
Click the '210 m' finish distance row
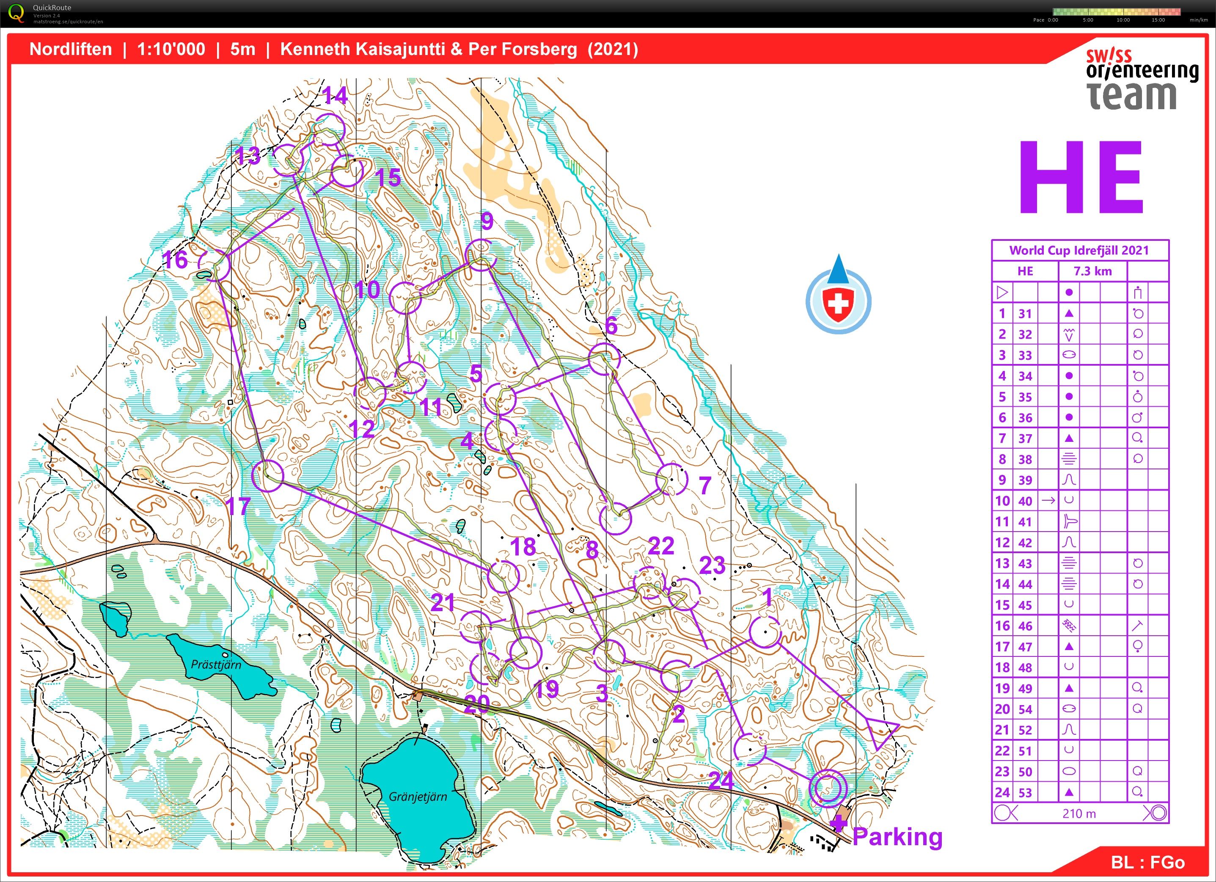click(x=1079, y=813)
